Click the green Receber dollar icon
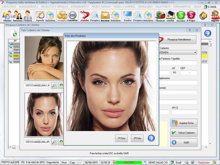 click(x=181, y=16)
